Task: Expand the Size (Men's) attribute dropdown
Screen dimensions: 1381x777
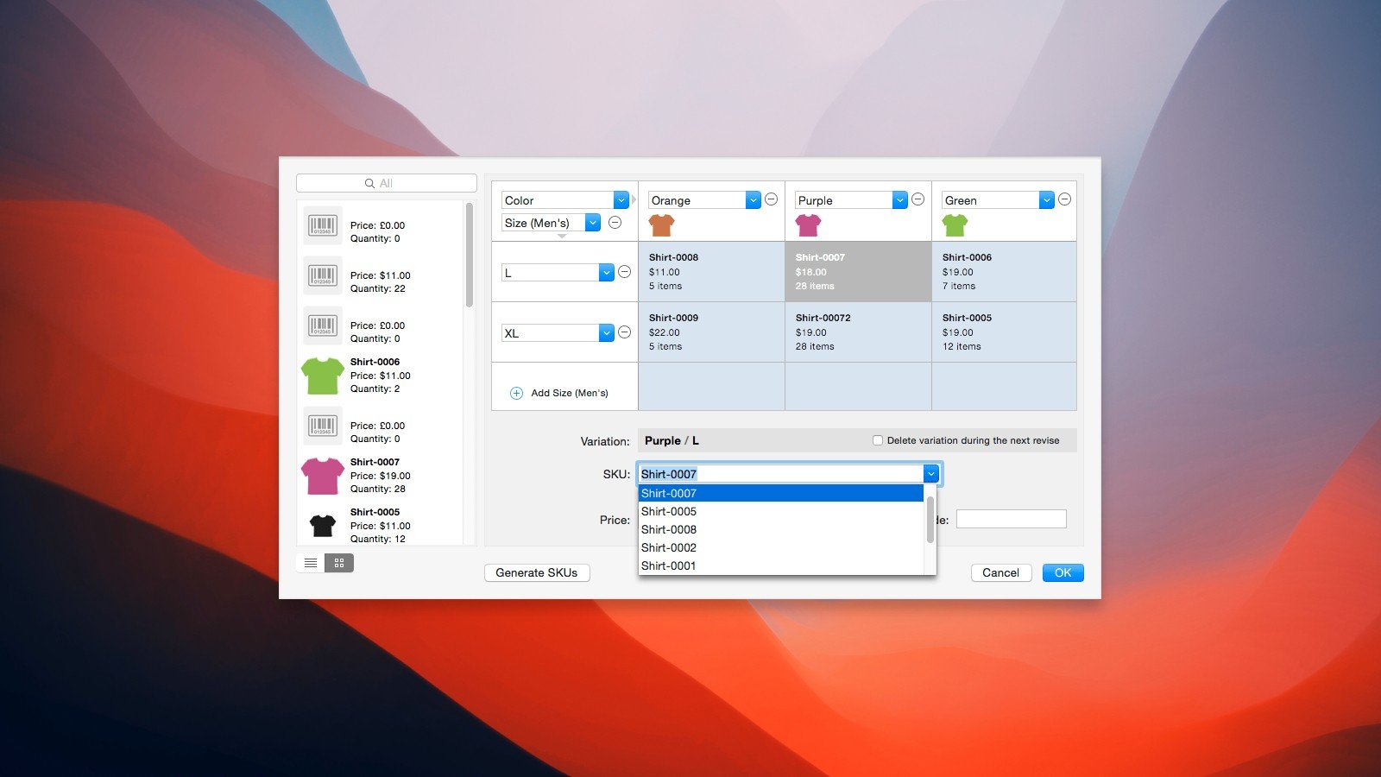Action: (593, 223)
